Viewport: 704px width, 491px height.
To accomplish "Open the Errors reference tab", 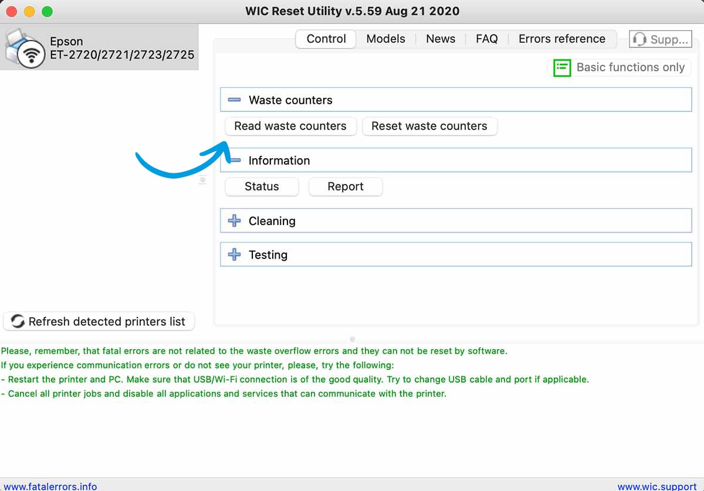I will [561, 39].
